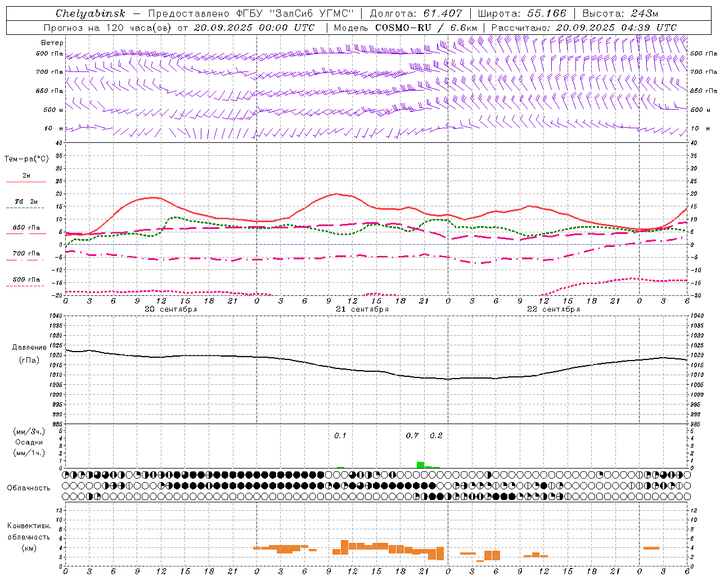
Task: Click the 'Ветер' wind section label
Action: (52, 43)
